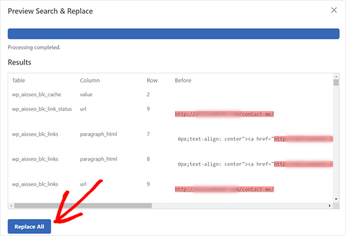Screen dimensions: 346x236
Task: Click the horizontal scrollbar thumb
Action: (83, 206)
